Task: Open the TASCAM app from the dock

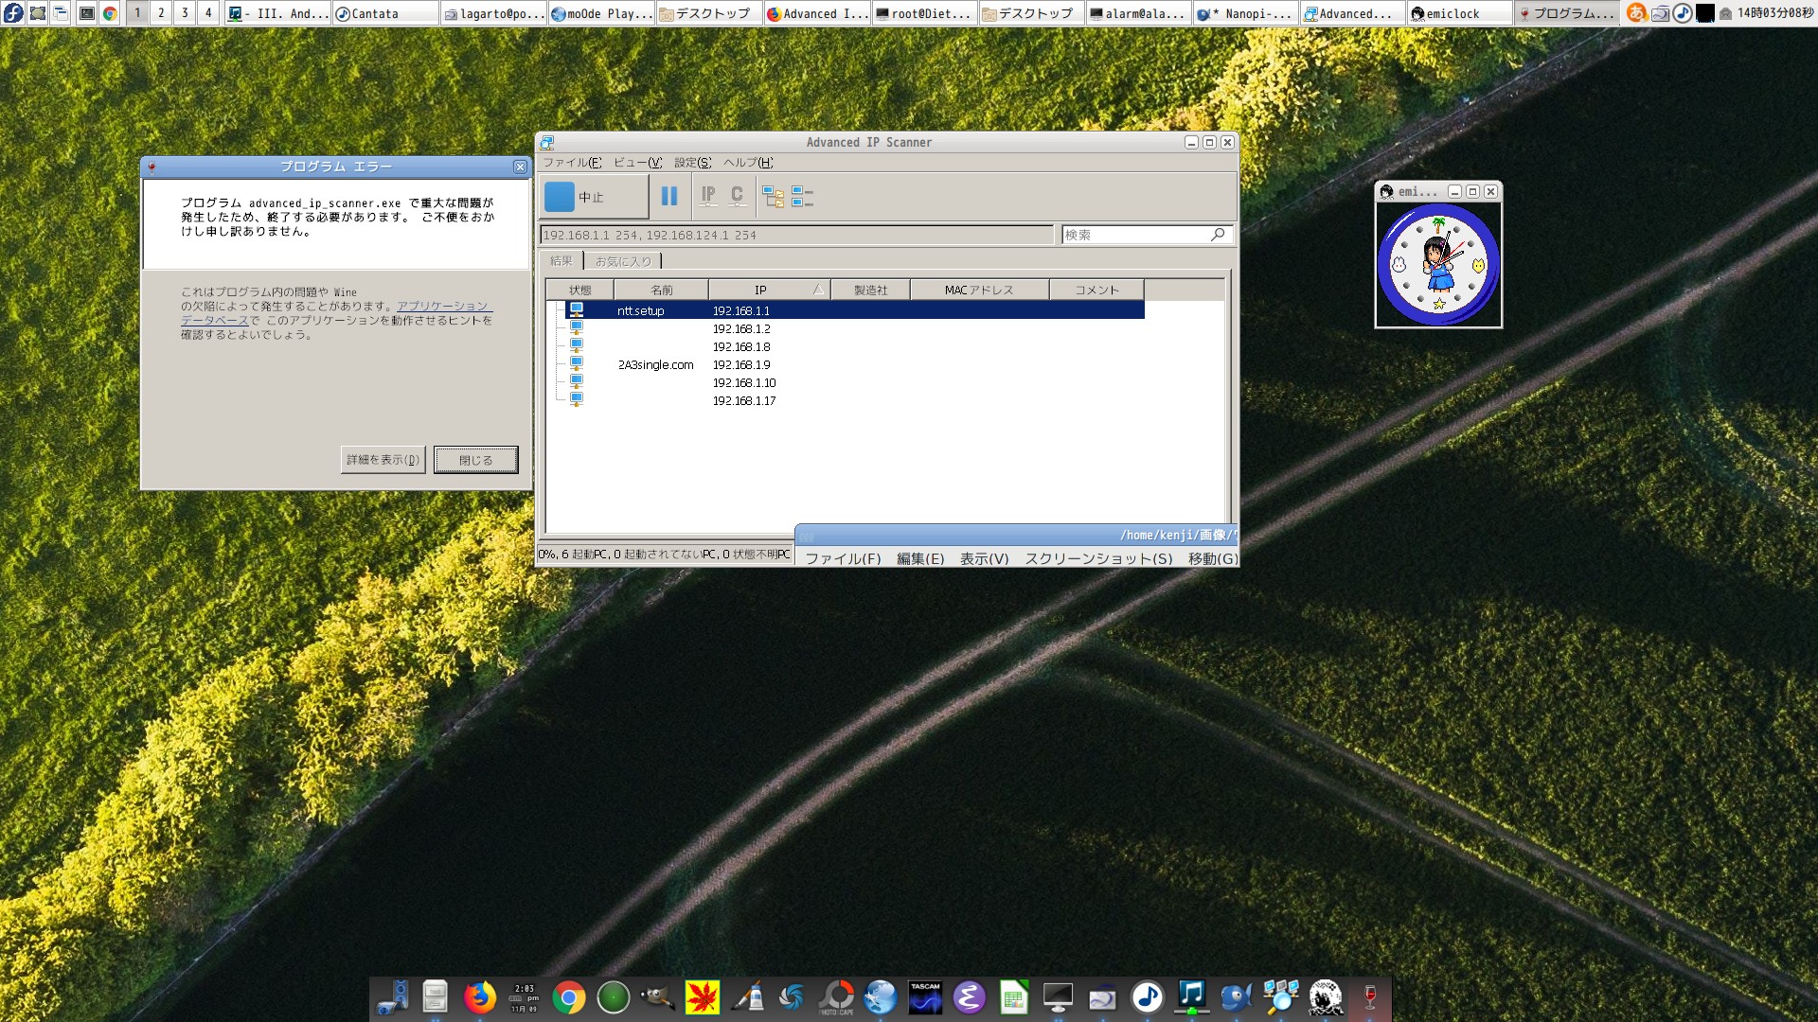Action: click(925, 998)
